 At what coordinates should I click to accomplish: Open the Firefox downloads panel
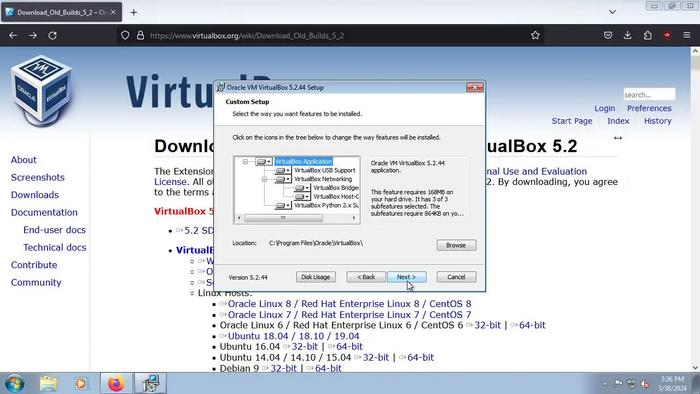628,36
